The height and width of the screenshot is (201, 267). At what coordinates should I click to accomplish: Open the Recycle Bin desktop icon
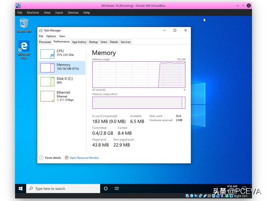(x=24, y=25)
